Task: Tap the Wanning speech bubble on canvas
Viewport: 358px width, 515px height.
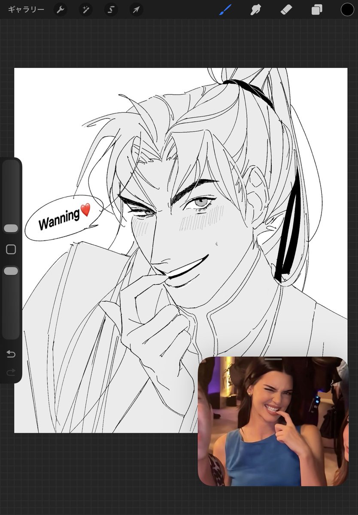Action: [64, 218]
